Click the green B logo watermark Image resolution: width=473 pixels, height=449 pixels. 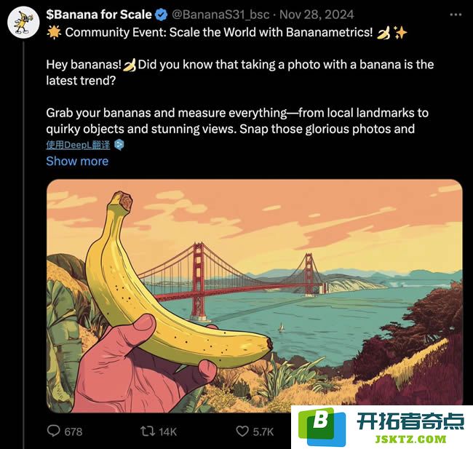[x=322, y=426]
